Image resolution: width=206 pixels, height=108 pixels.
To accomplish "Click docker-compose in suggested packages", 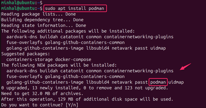I will 73,59.
